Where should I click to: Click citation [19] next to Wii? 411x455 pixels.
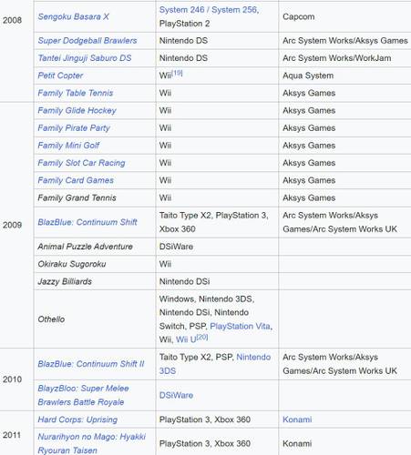click(x=177, y=73)
